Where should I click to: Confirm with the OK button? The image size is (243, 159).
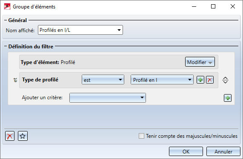[186, 151]
